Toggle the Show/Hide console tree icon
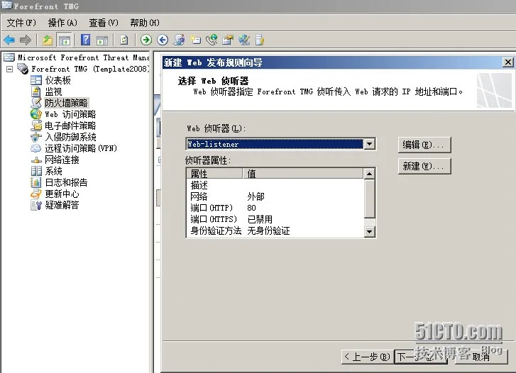 click(x=64, y=40)
